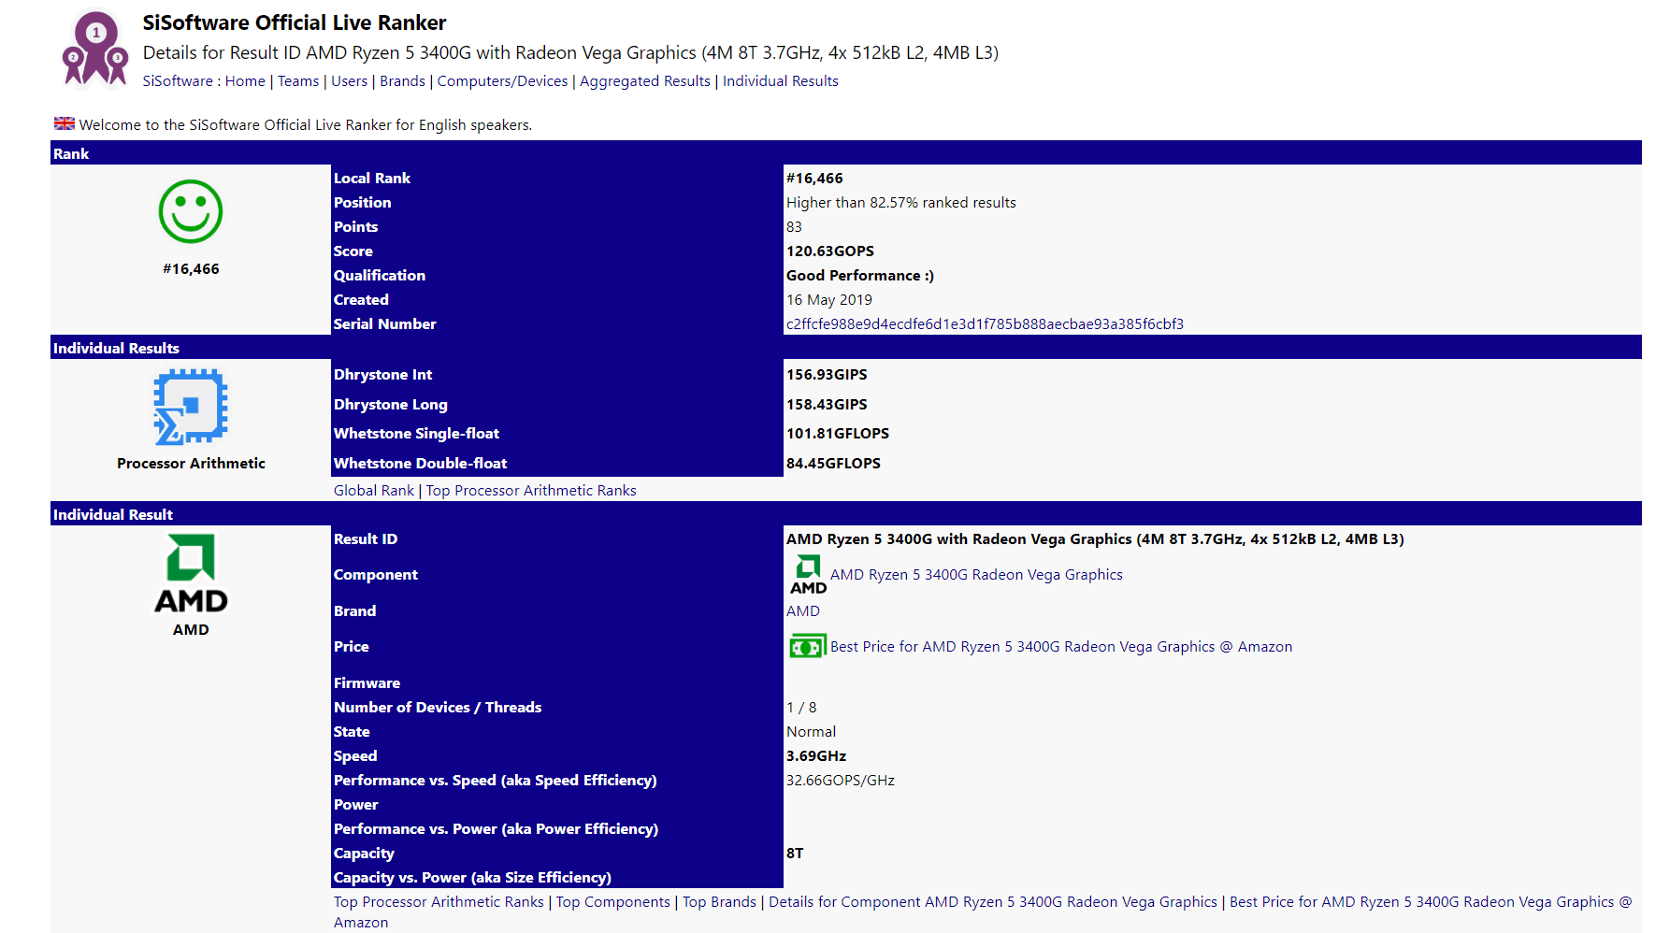Select the Dhrystone Int 156.93GIPS value
The image size is (1670, 933).
click(827, 375)
